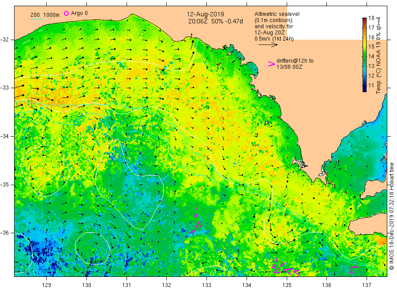Click the 137 longitude axis label
The width and height of the screenshot is (397, 291).
pyautogui.click(x=367, y=285)
